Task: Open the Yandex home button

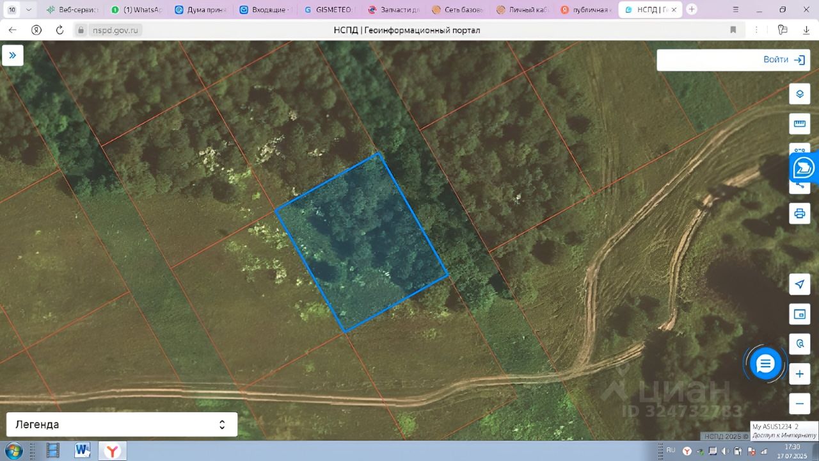Action: tap(36, 30)
